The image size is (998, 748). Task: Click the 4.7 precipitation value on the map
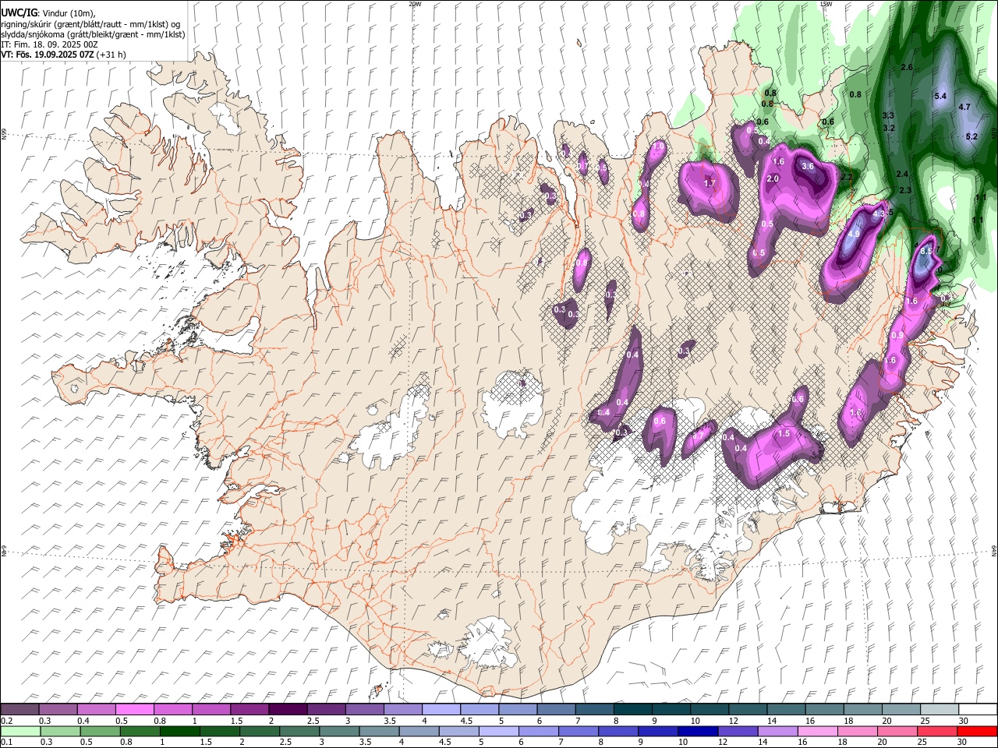pyautogui.click(x=964, y=107)
